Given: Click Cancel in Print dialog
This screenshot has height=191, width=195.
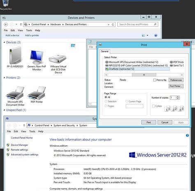Looking at the screenshot, I should point(165,122).
